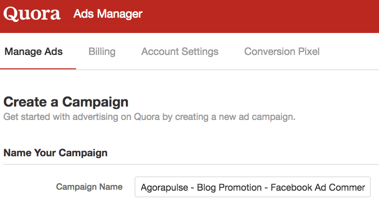Click the Campaign Name field label
This screenshot has width=379, height=216.
[89, 187]
